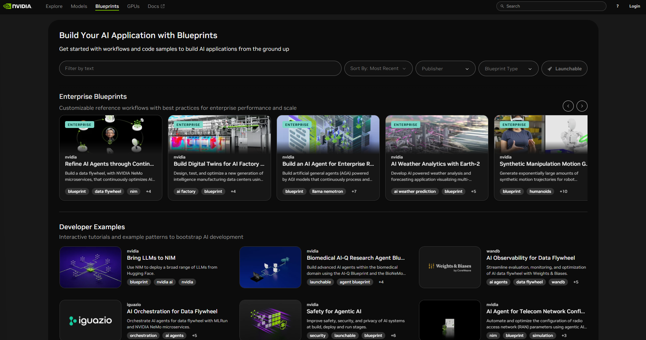Go to the GPUs tab

click(133, 6)
